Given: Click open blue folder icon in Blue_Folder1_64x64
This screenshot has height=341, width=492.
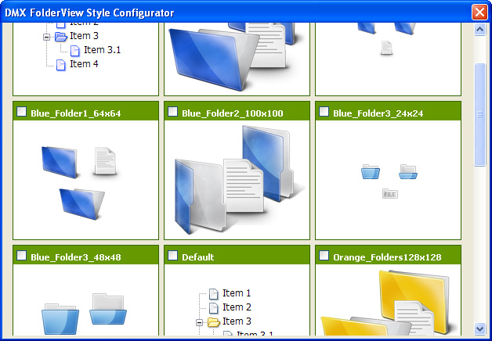Looking at the screenshot, I should click(82, 203).
